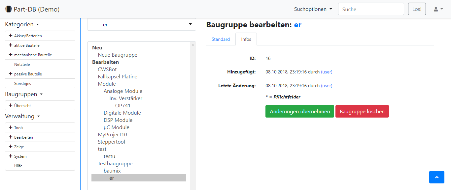Open the Baugruppe selector dropdown showing er

tap(142, 24)
